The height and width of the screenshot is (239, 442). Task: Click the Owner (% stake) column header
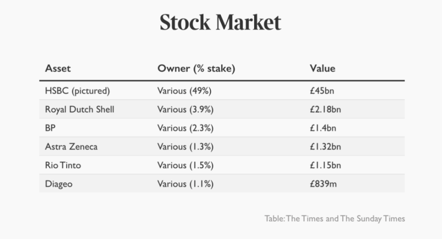196,68
